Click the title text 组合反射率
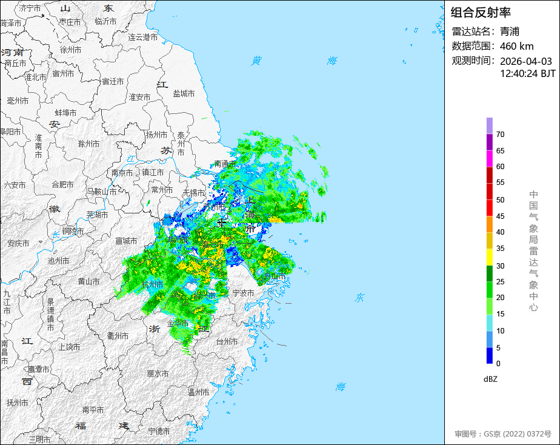This screenshot has width=560, height=445. coord(481,13)
